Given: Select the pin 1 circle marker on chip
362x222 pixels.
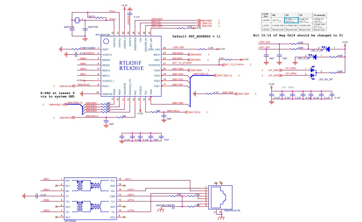Looking at the screenshot, I should click(106, 41).
